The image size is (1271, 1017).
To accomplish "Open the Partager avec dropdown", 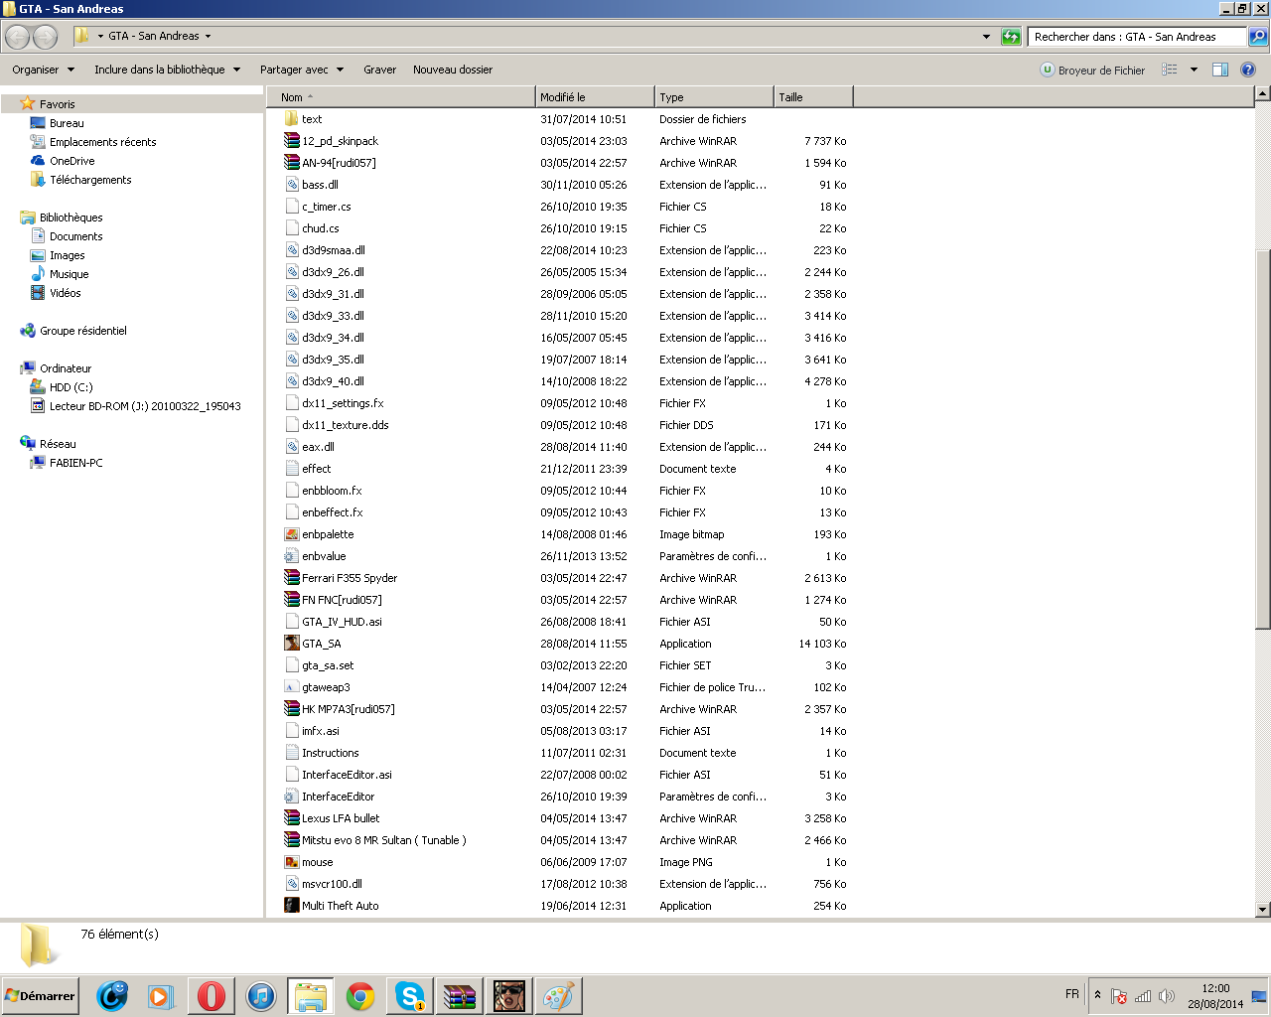I will pos(302,70).
